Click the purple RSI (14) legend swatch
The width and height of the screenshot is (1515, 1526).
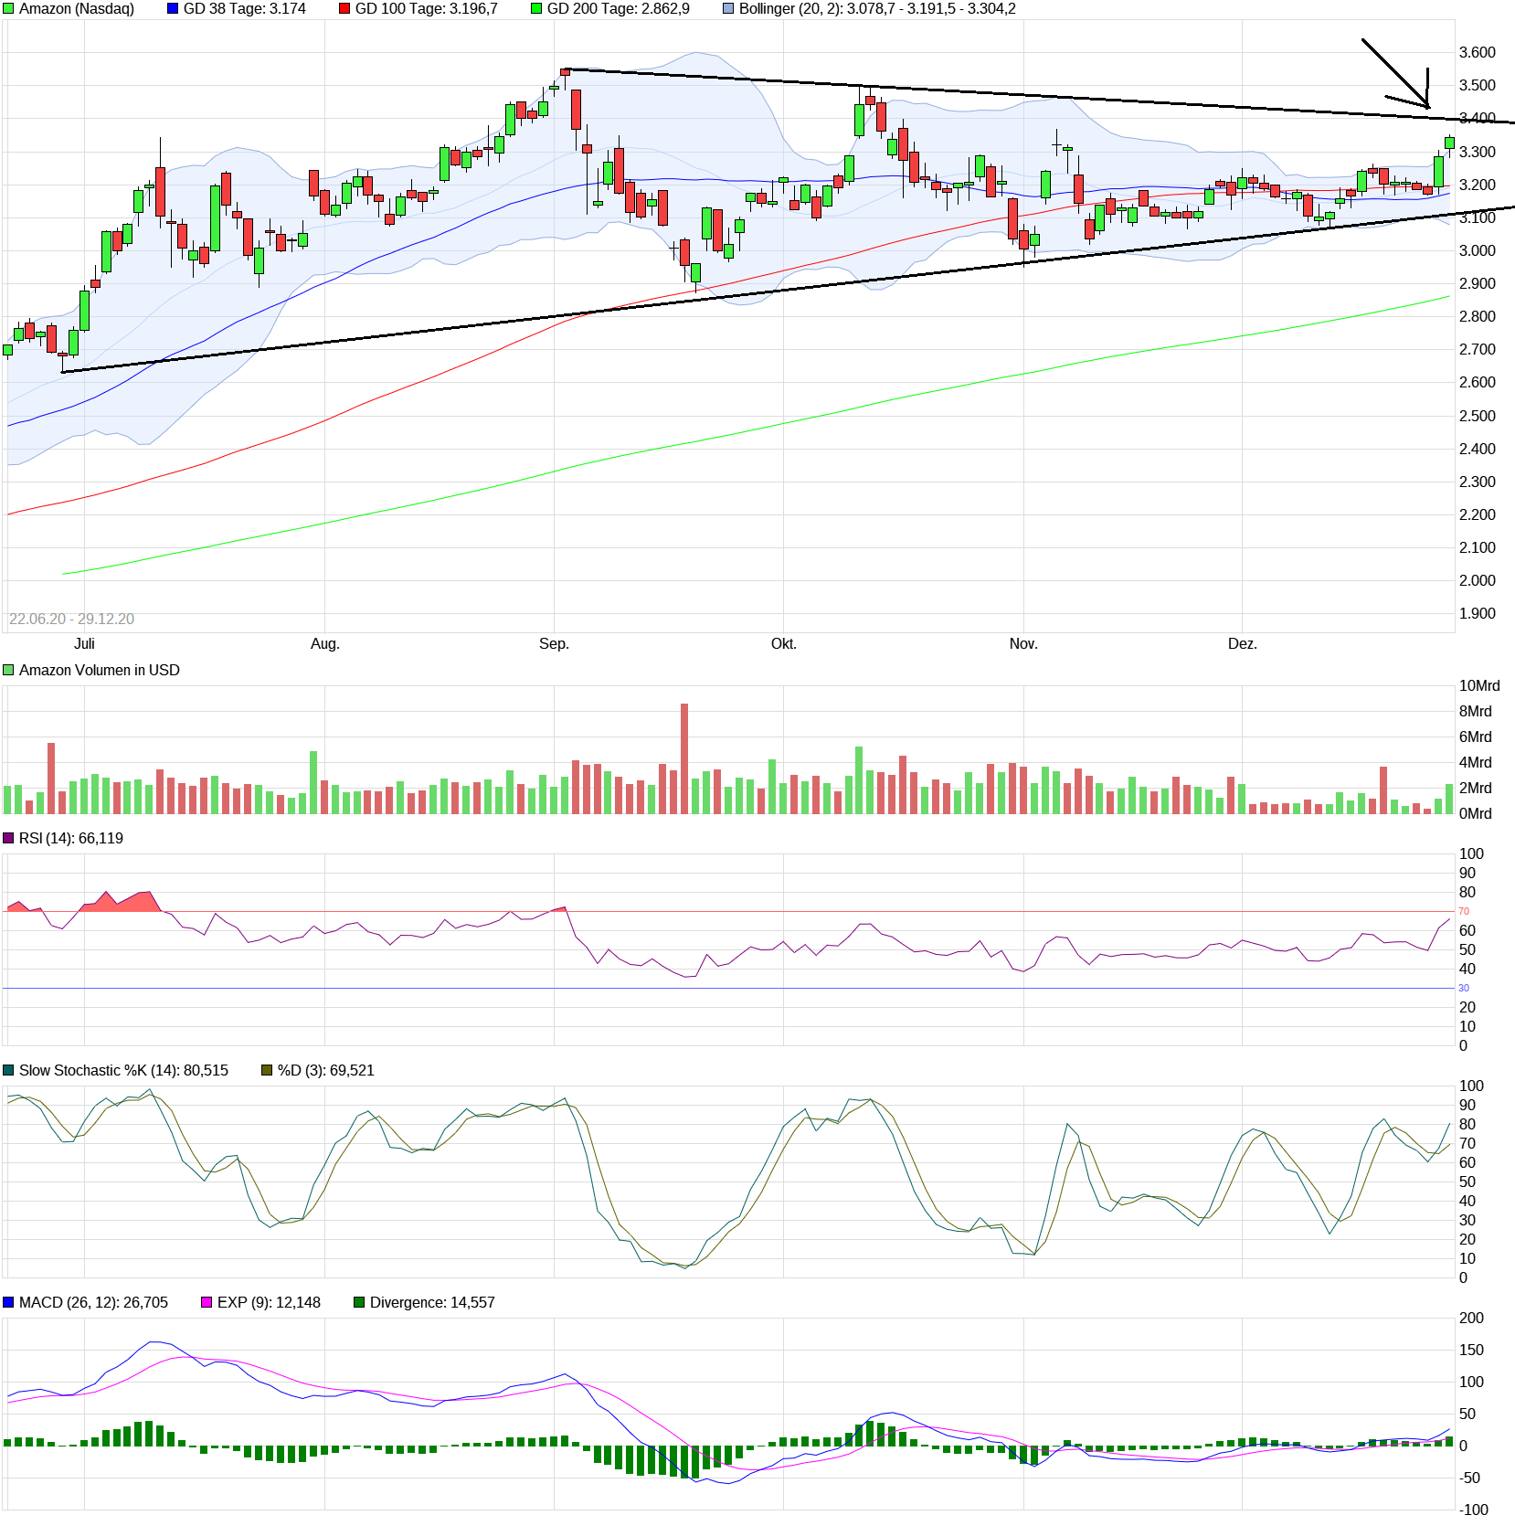tap(8, 839)
